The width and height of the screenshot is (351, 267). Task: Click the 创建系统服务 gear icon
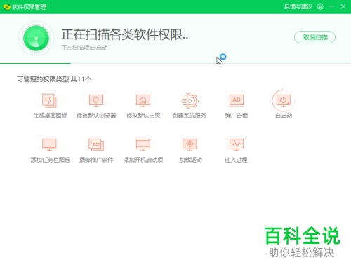(x=190, y=101)
